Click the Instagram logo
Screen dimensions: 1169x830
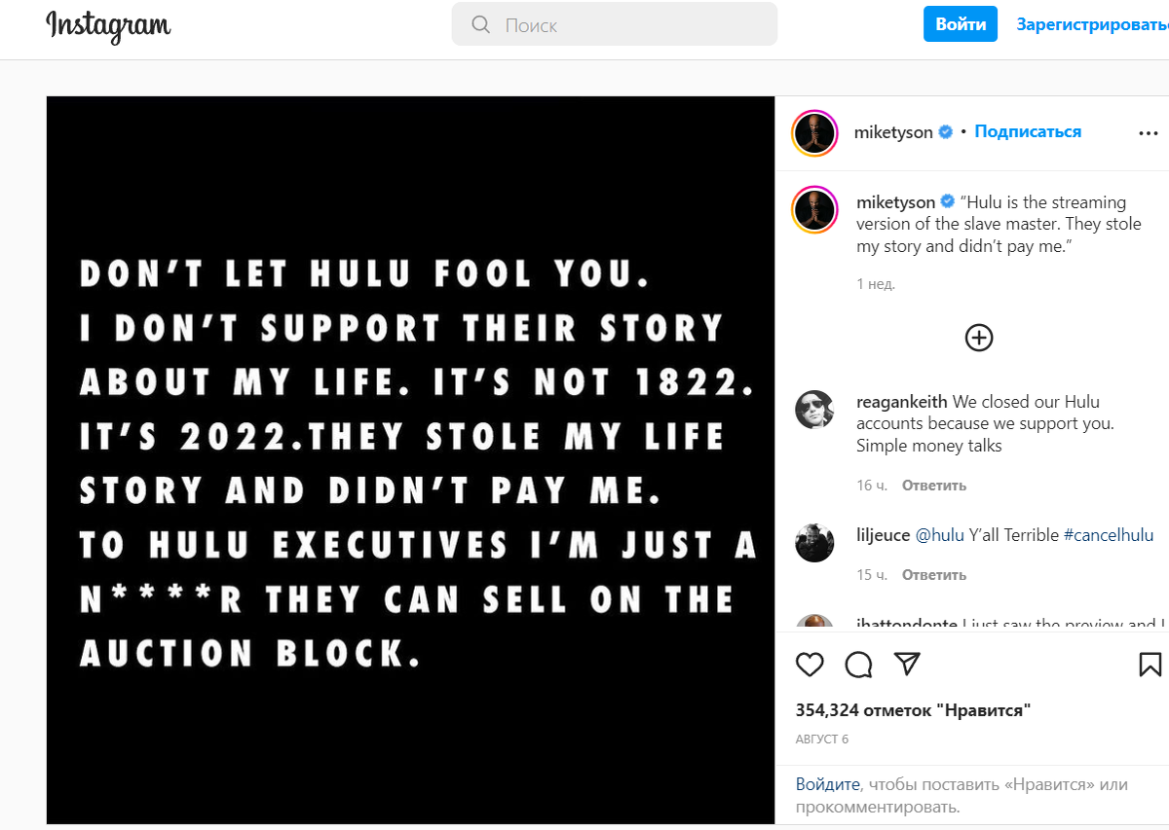click(108, 26)
